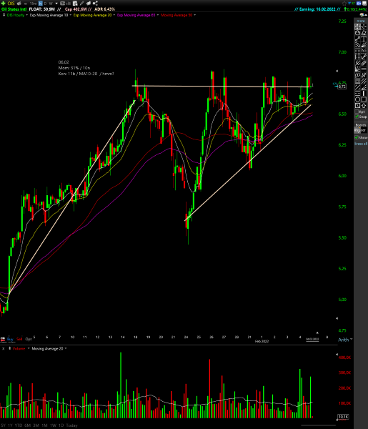Screen dimensions: 368x429
Task: Open the Arith scale dropdown
Action: (x=345, y=340)
